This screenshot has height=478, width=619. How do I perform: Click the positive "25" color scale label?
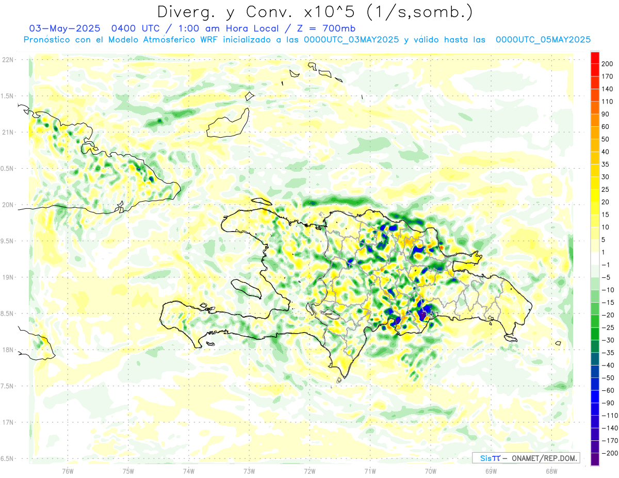coord(605,189)
